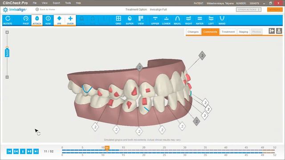Open the Staging tab
The width and height of the screenshot is (285, 160).
point(244,32)
